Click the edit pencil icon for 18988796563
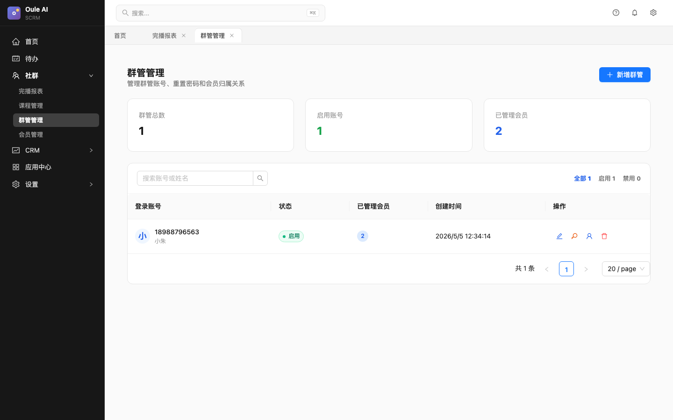The height and width of the screenshot is (420, 673). tap(559, 236)
